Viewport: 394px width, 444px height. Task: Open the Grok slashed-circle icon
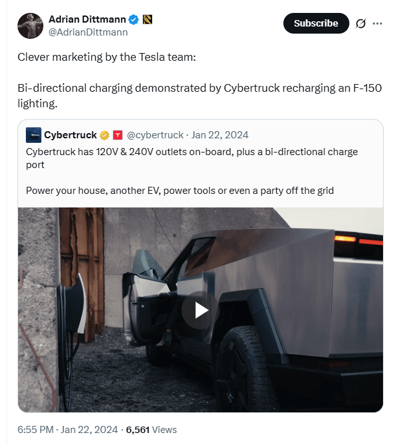(360, 23)
